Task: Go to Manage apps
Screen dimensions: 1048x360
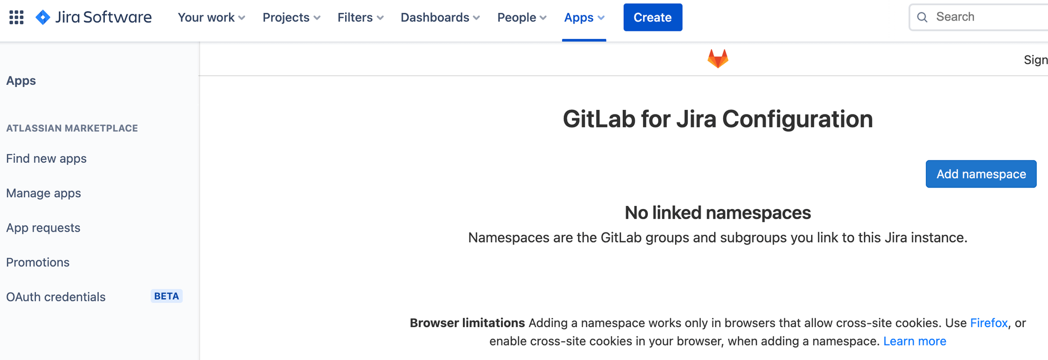Action: tap(44, 193)
